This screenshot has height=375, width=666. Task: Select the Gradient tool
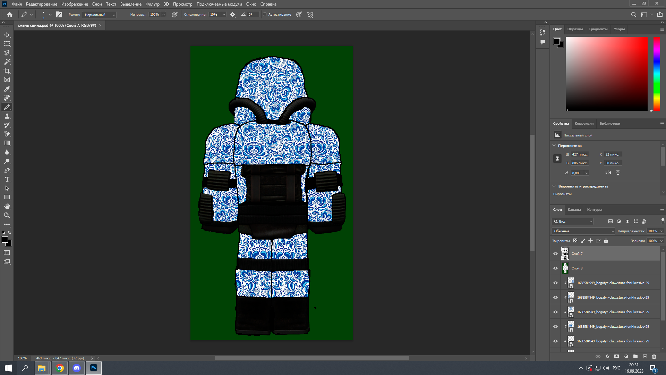coord(7,143)
